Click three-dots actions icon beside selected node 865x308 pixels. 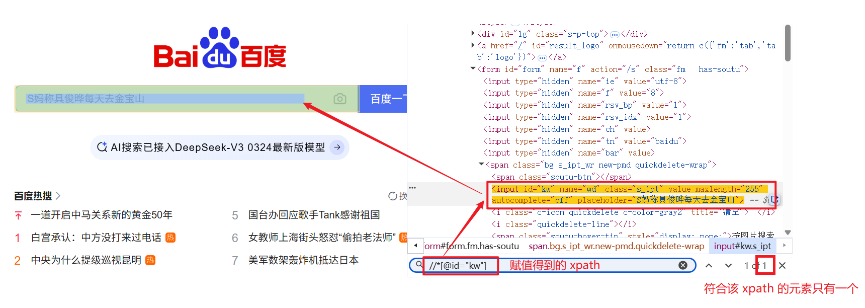412,188
